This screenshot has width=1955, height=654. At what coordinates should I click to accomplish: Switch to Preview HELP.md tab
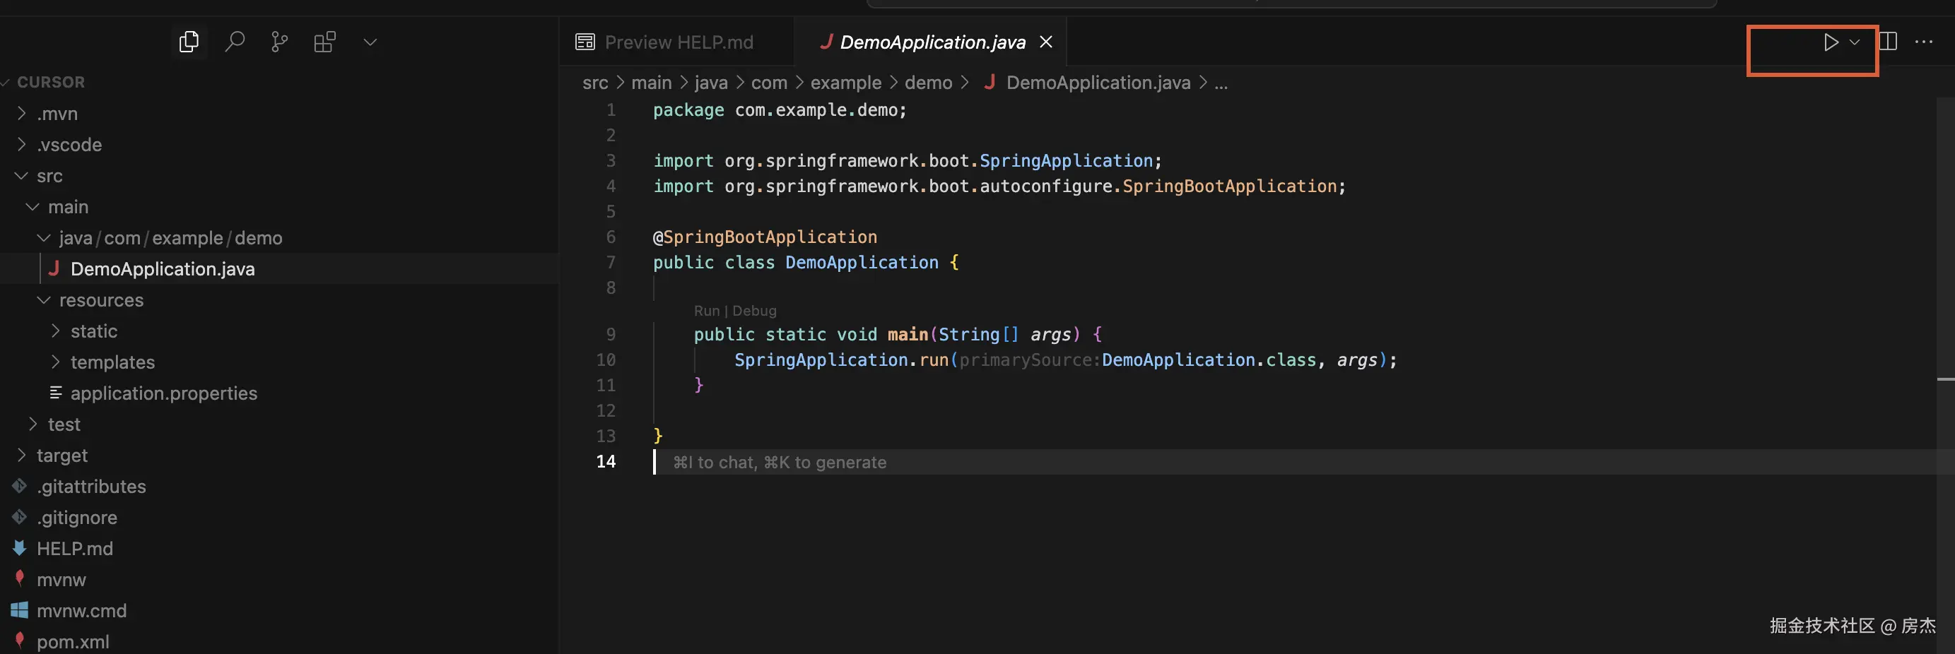click(x=678, y=42)
